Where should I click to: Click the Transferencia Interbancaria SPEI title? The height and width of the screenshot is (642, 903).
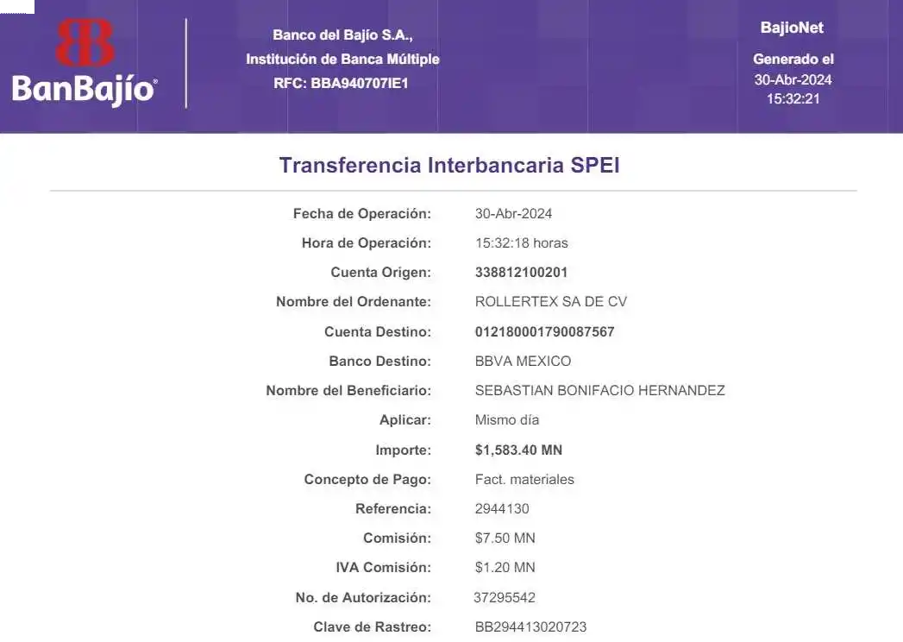pyautogui.click(x=449, y=166)
